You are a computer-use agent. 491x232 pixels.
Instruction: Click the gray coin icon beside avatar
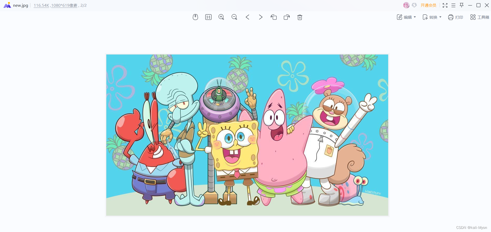tap(414, 5)
